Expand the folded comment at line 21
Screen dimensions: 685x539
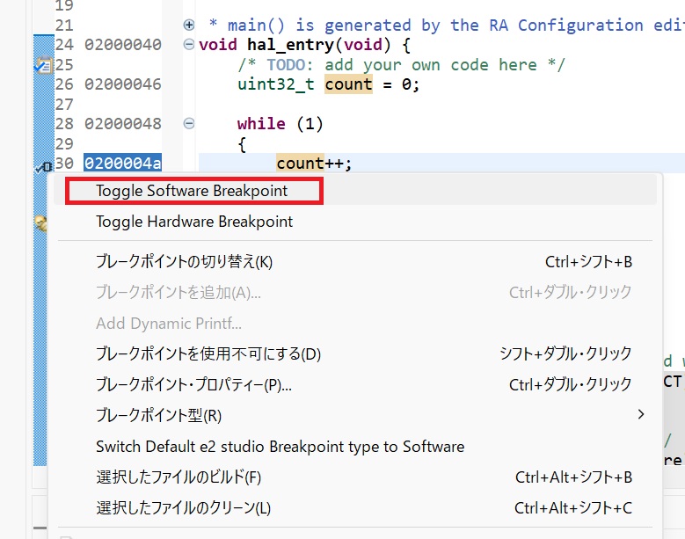[x=189, y=25]
